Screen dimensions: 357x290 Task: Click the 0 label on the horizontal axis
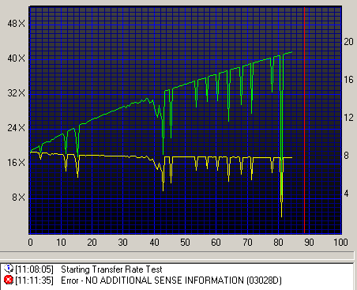31,243
